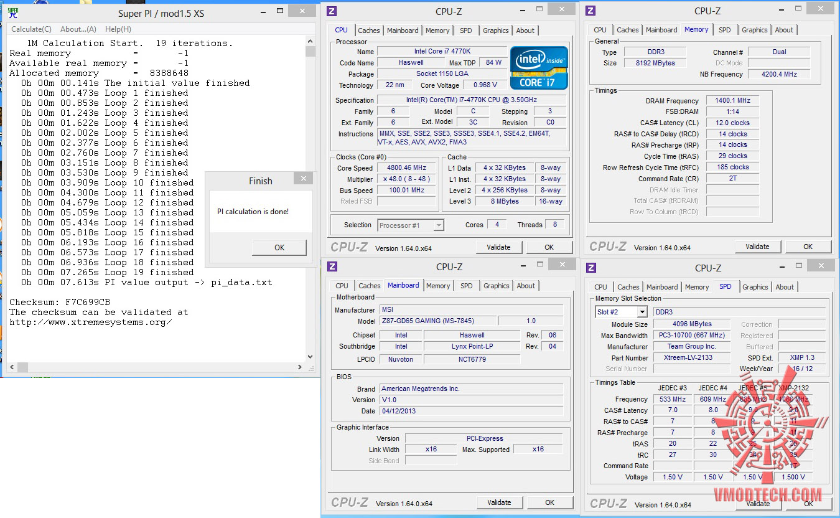This screenshot has height=518, width=840.
Task: Click the Super PI app icon in title bar
Action: click(12, 12)
